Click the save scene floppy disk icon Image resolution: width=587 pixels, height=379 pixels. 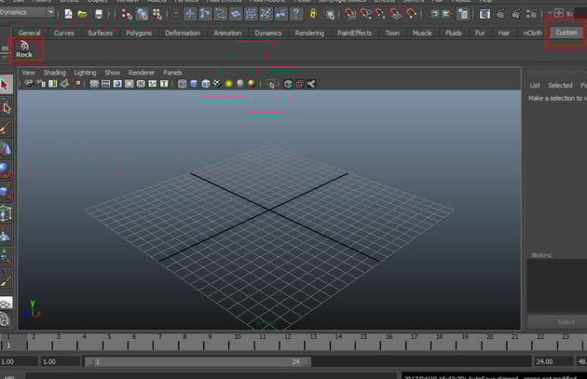tap(99, 14)
